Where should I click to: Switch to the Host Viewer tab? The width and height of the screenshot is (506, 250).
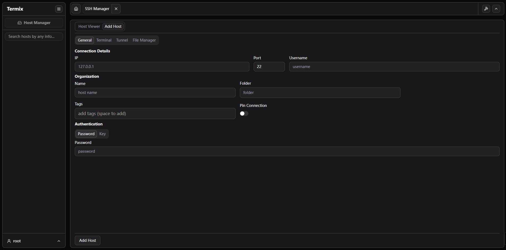89,26
